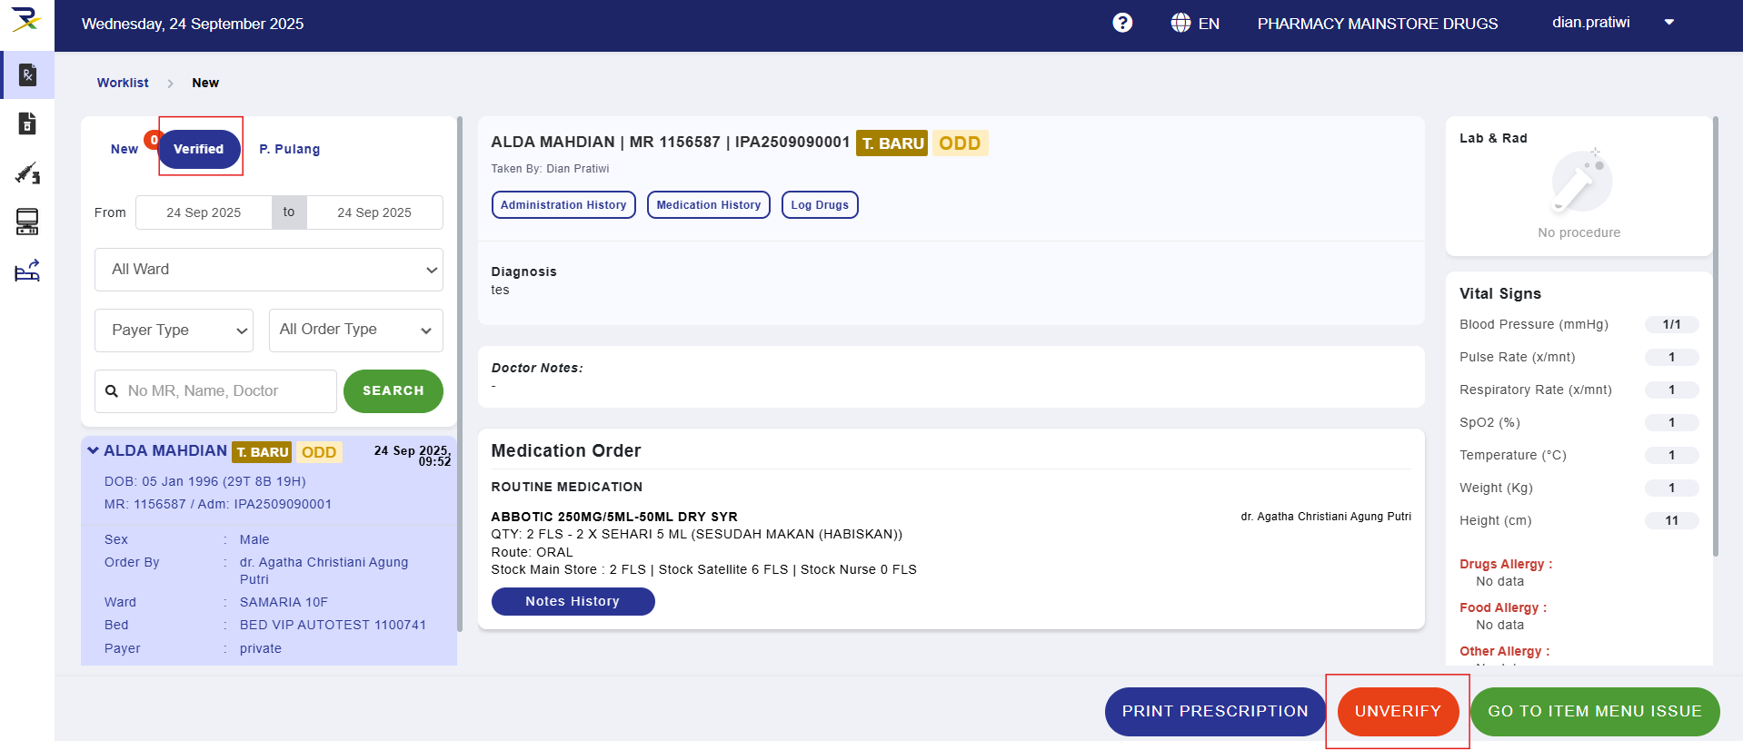Open the syringe and microscope sidebar icon

[x=27, y=173]
